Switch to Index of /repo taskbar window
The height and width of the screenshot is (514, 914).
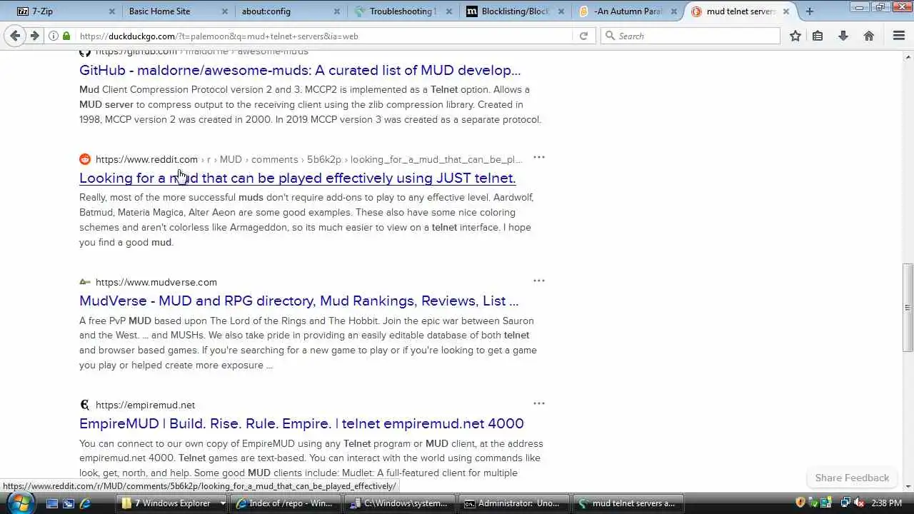286,503
